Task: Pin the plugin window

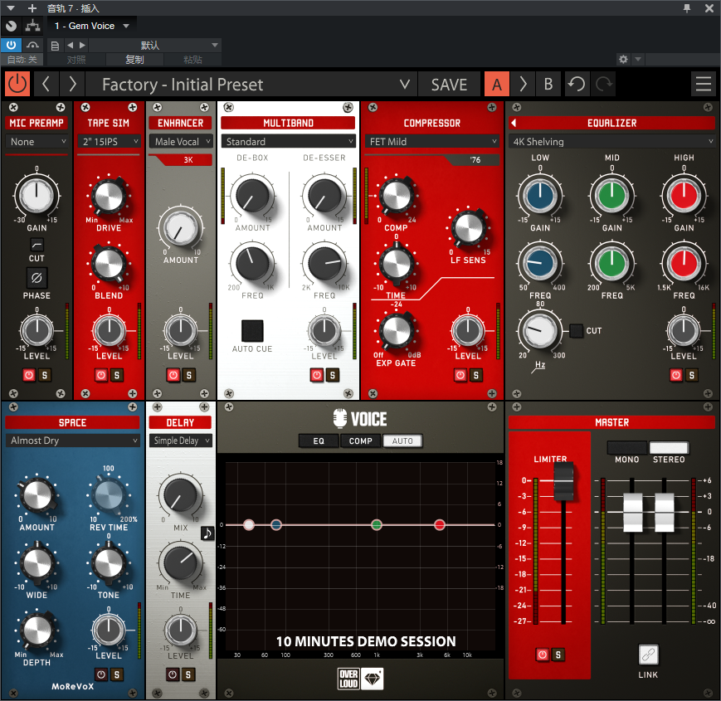Action: click(x=687, y=8)
